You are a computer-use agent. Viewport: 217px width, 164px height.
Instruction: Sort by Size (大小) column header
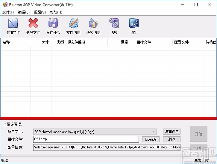pyautogui.click(x=41, y=42)
